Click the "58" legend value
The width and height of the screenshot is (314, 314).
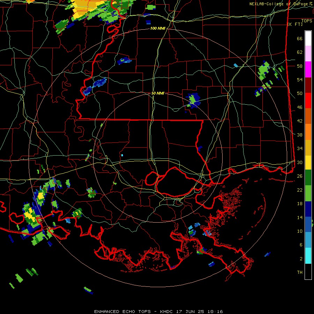click(x=300, y=66)
